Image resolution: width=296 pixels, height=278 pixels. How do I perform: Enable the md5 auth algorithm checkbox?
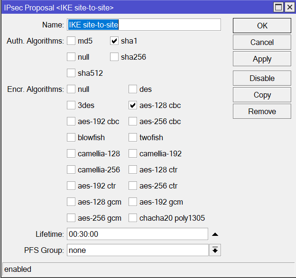pos(71,41)
